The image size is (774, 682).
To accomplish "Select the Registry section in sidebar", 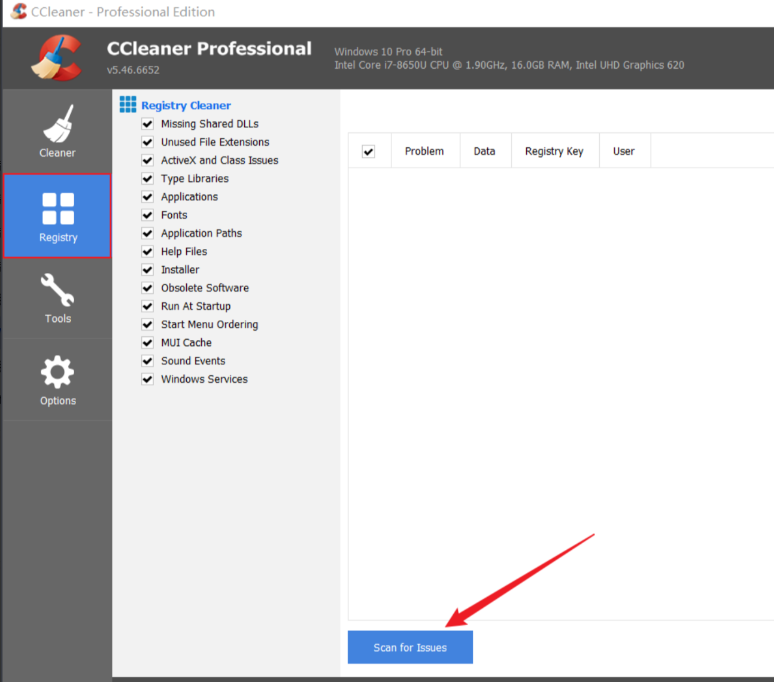I will (x=57, y=216).
